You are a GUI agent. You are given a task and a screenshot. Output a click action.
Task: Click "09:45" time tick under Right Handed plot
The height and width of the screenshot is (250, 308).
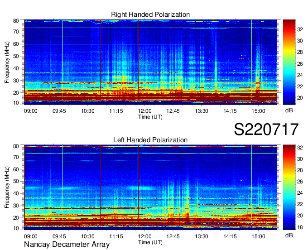[59, 111]
